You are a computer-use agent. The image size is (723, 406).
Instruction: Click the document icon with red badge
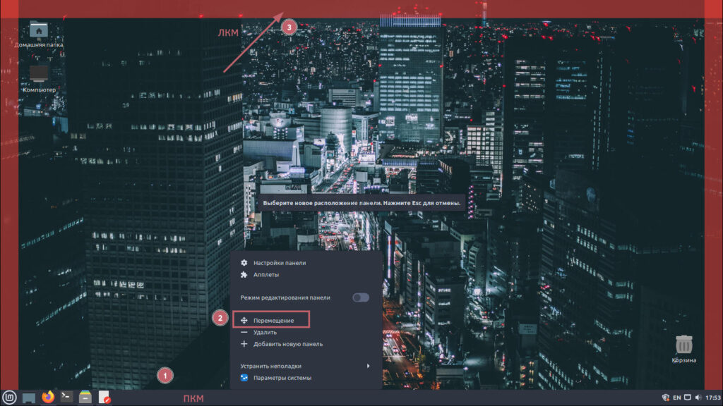(104, 398)
